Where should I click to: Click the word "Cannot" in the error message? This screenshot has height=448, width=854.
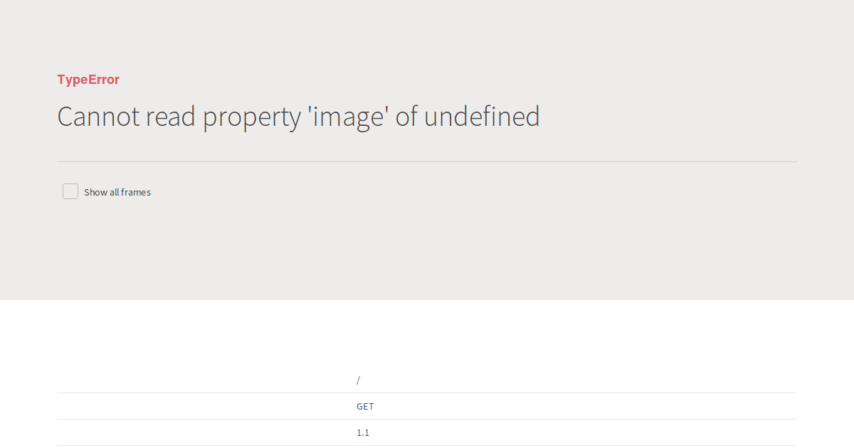[98, 117]
